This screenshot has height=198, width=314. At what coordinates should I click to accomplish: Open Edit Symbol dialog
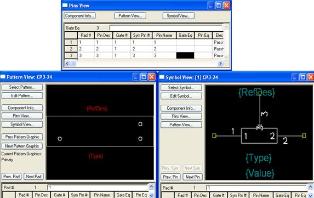point(181,96)
